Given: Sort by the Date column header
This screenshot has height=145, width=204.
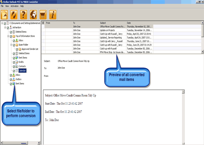Looking at the screenshot, I should click(140, 23).
